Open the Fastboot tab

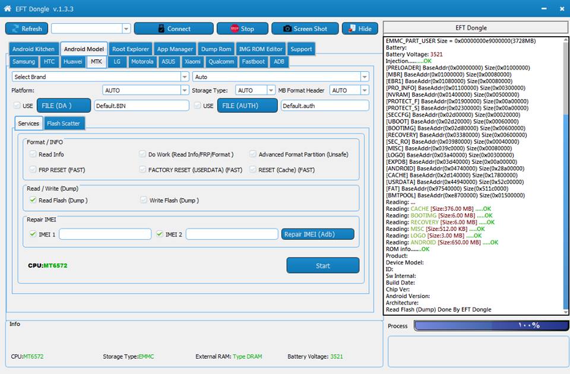(254, 62)
